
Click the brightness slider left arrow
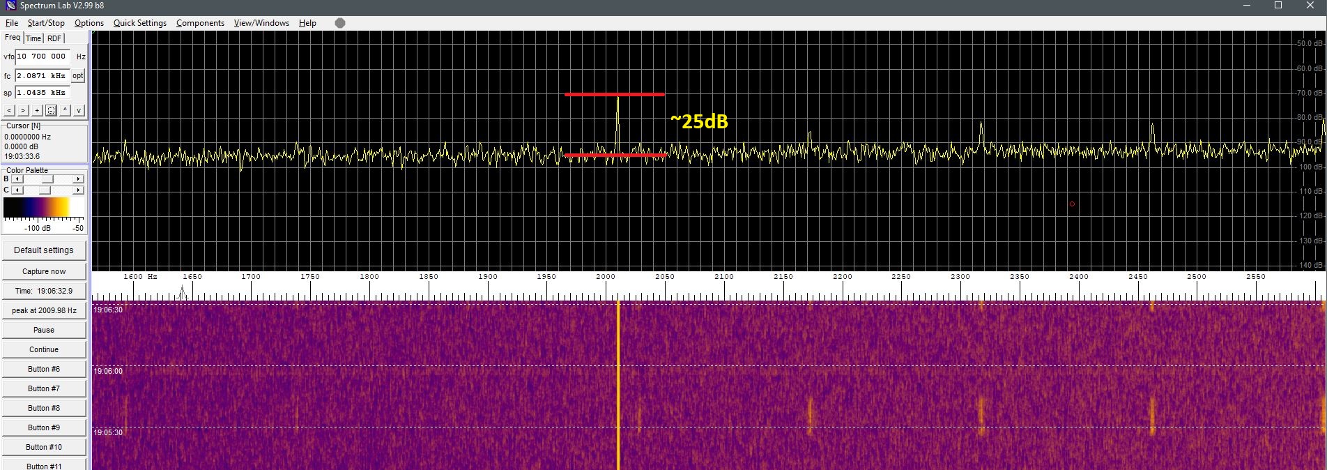17,179
